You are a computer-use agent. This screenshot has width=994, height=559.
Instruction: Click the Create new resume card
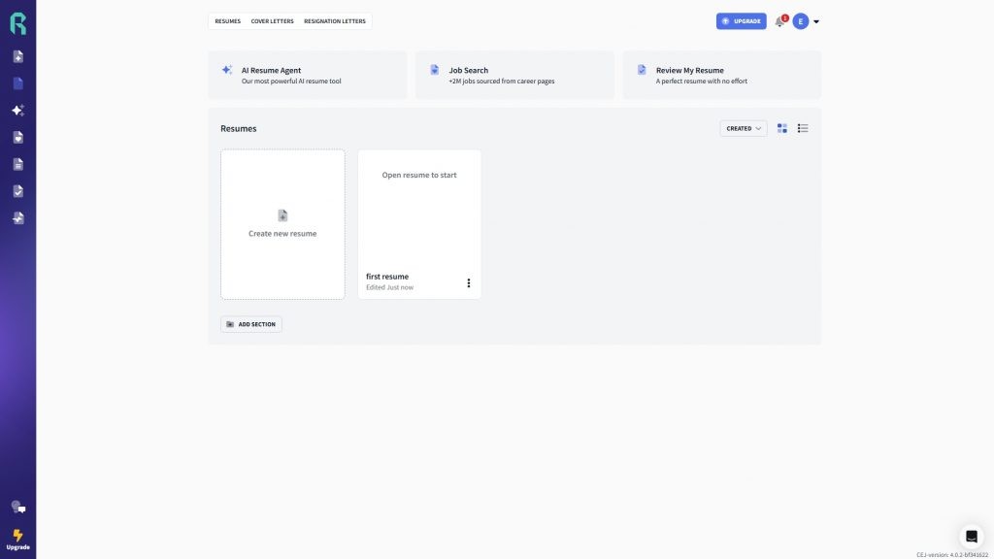(x=282, y=224)
